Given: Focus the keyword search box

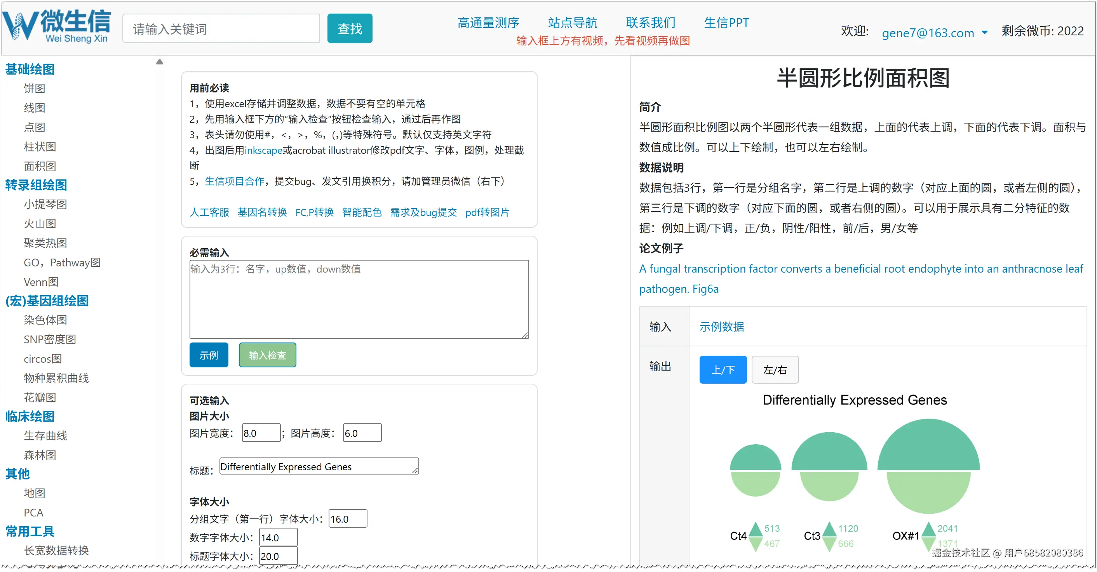Looking at the screenshot, I should 221,28.
